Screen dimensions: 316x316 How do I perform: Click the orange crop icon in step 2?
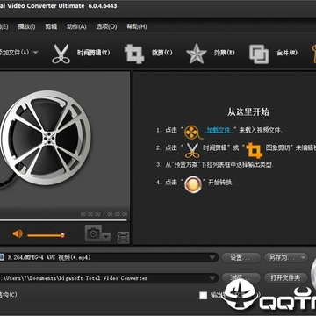pyautogui.click(x=255, y=150)
